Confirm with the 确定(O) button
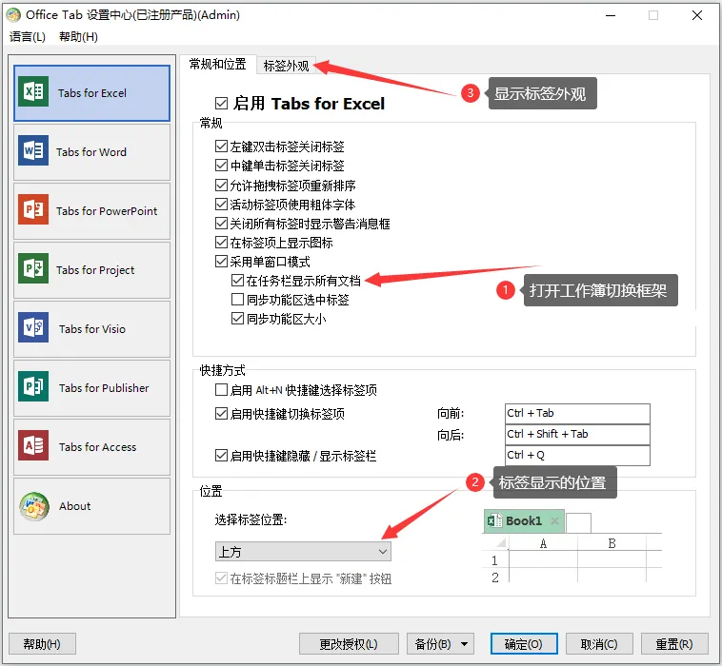This screenshot has width=722, height=666. tap(524, 644)
